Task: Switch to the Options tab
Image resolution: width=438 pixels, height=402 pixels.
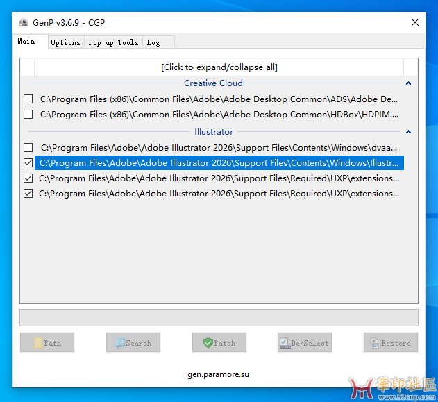Action: [65, 42]
